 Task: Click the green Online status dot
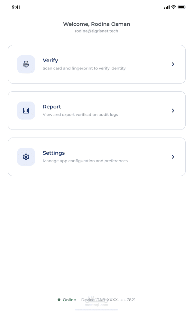click(59, 300)
